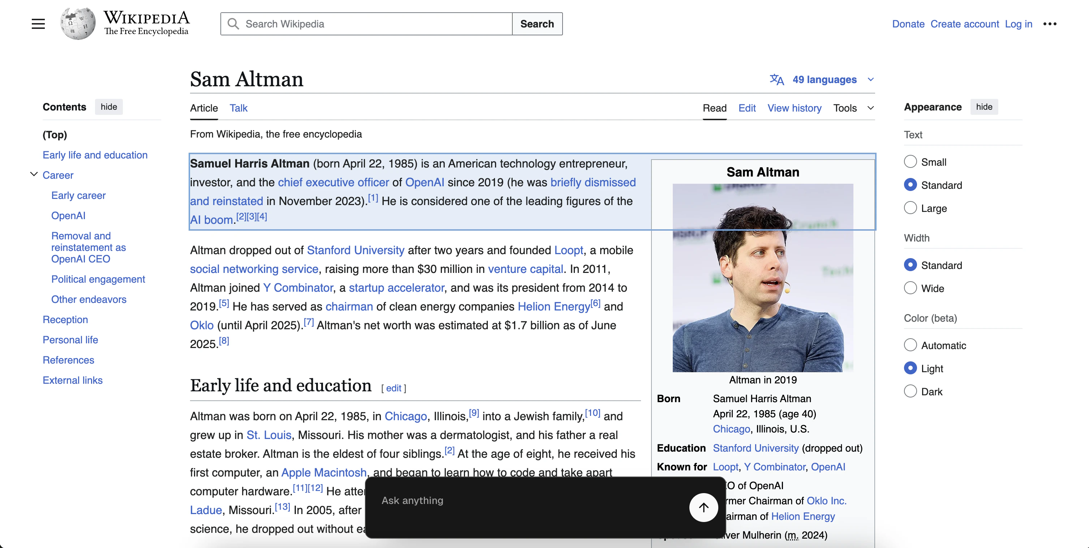This screenshot has height=548, width=1089.
Task: Jump to Personal life in Contents
Action: [70, 340]
